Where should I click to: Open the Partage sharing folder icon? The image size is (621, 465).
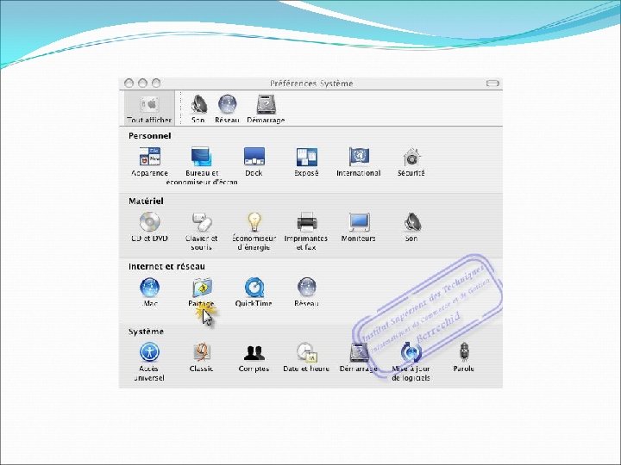(x=202, y=288)
